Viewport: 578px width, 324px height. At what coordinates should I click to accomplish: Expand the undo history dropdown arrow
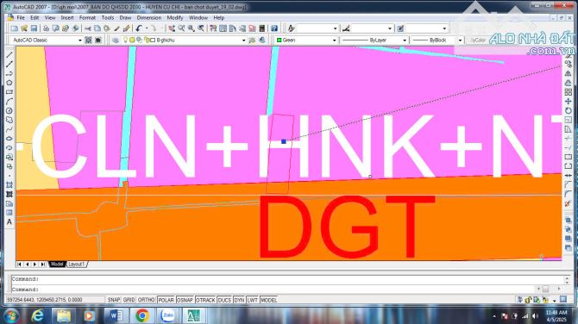pyautogui.click(x=147, y=28)
